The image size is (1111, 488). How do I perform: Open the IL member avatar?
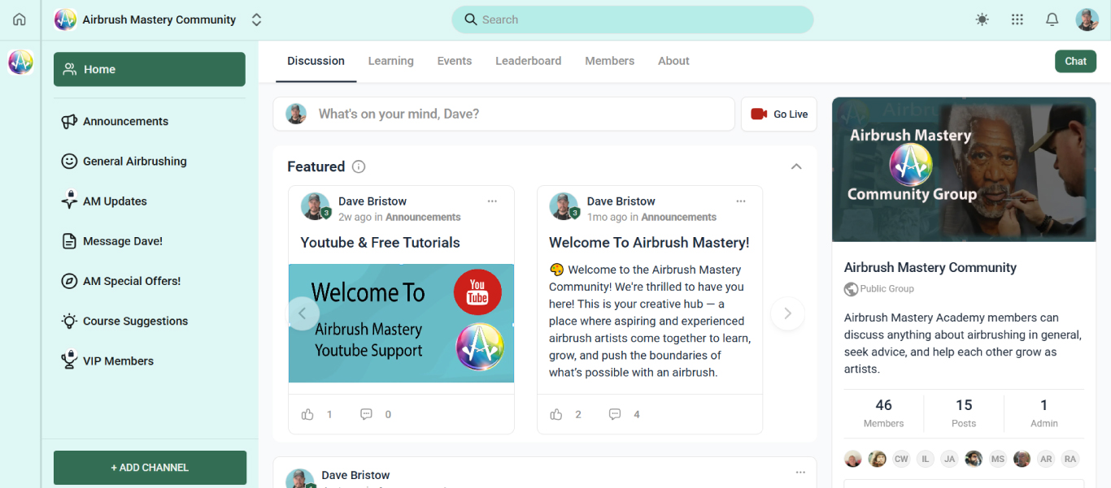pyautogui.click(x=925, y=459)
